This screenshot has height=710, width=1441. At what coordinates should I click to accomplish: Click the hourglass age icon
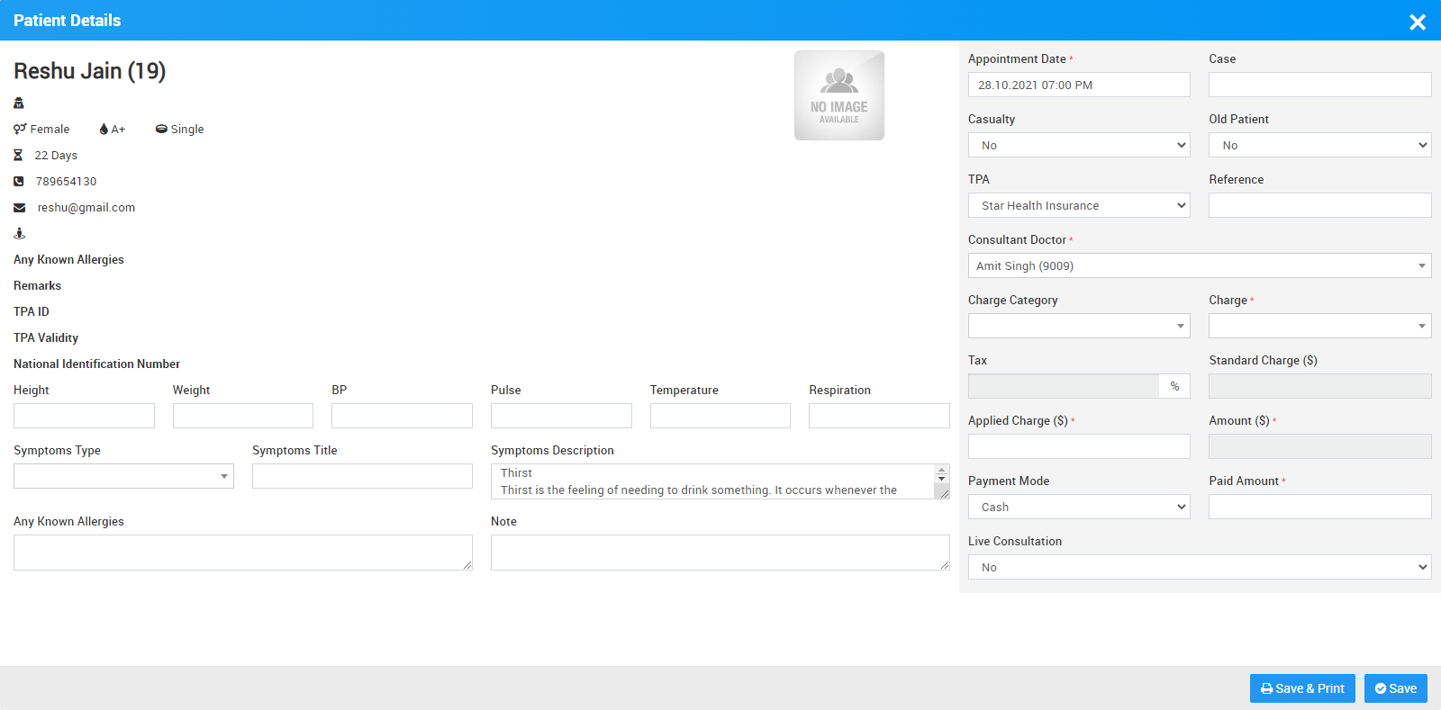point(18,155)
